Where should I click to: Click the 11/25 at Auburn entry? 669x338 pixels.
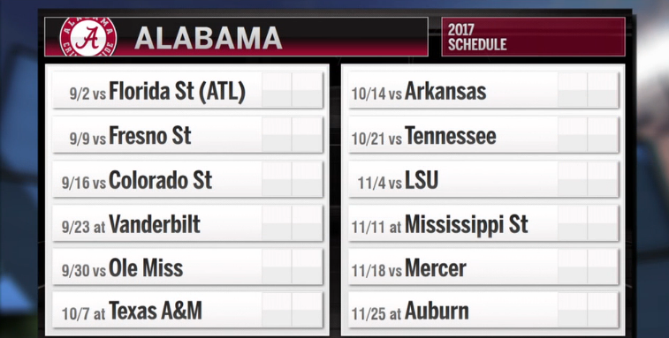483,310
